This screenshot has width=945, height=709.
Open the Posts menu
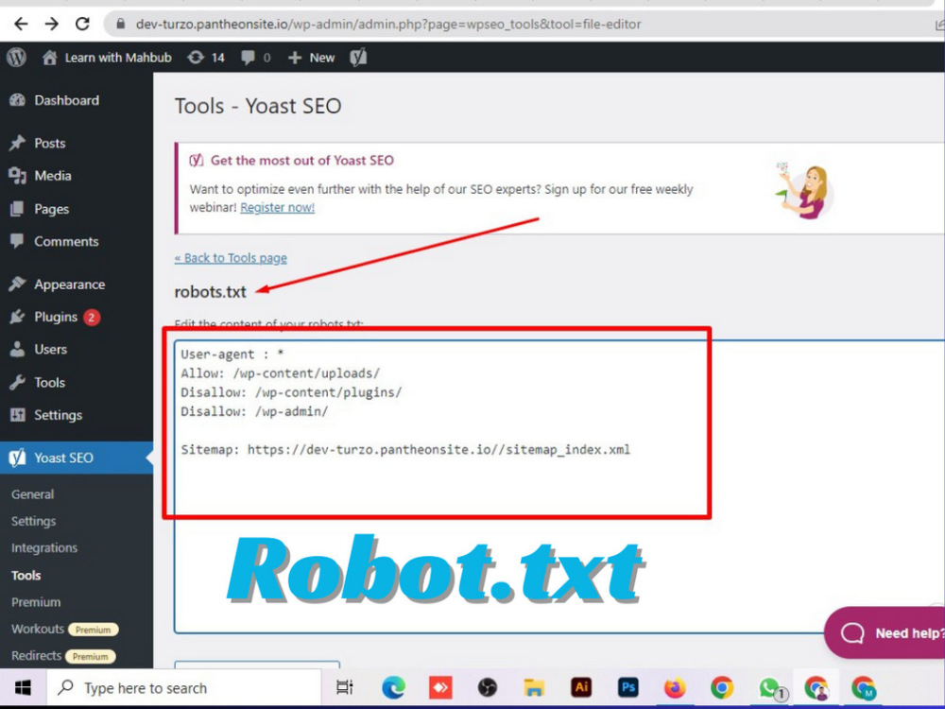[49, 144]
